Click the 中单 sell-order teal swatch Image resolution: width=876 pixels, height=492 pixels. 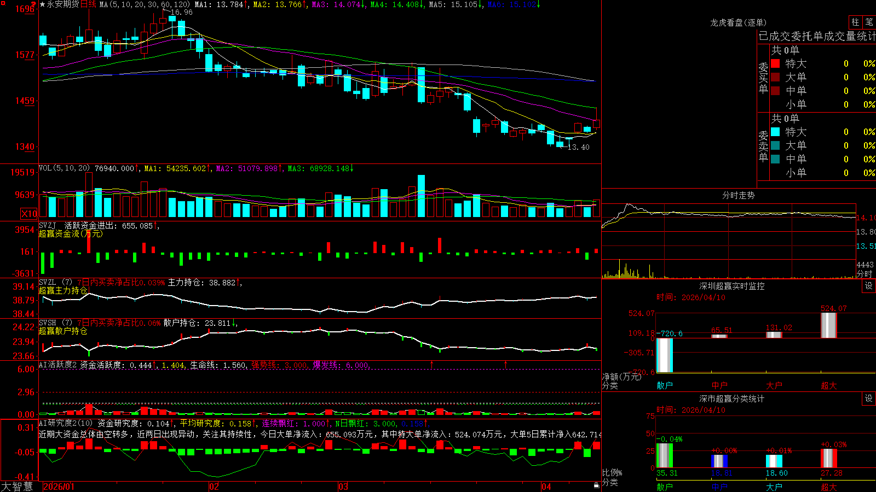point(775,159)
